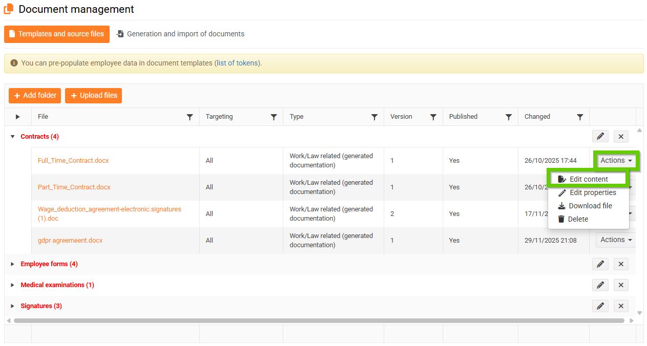
Task: Click the Type column filter icon
Action: (x=374, y=117)
